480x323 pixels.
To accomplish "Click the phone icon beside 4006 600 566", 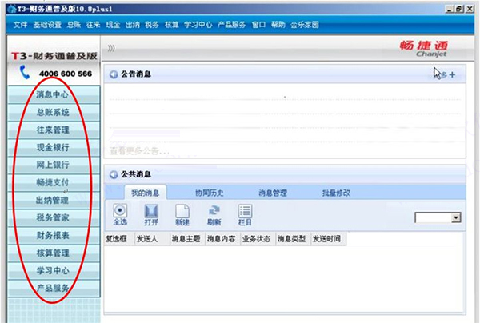I will tap(25, 72).
